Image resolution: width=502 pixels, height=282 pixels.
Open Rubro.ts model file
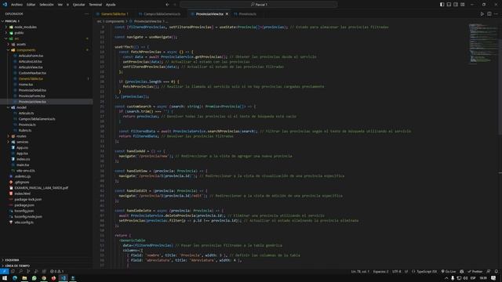click(x=24, y=131)
